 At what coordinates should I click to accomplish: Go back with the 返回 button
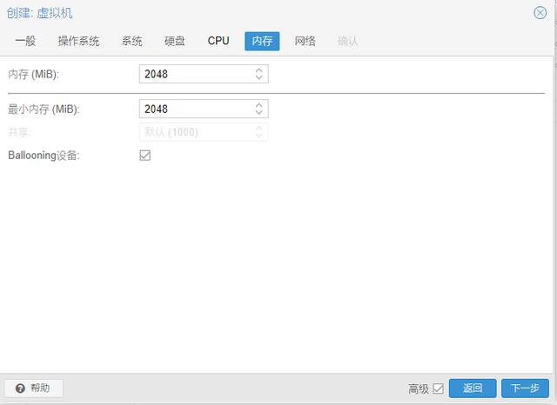(x=473, y=388)
